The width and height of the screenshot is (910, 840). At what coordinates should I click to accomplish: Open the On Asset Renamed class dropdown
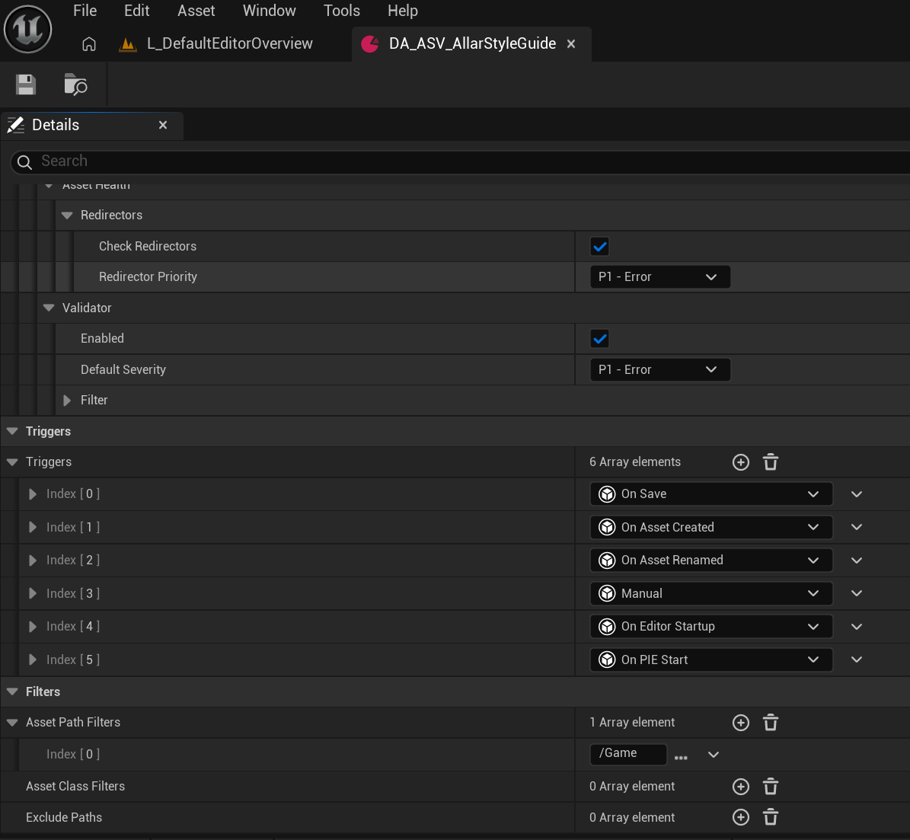[711, 561]
